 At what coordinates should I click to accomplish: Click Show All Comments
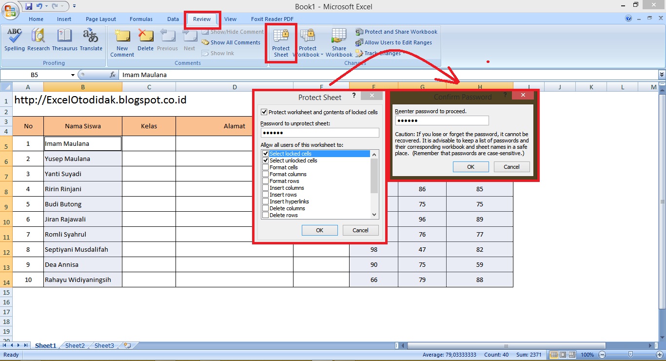tap(231, 42)
